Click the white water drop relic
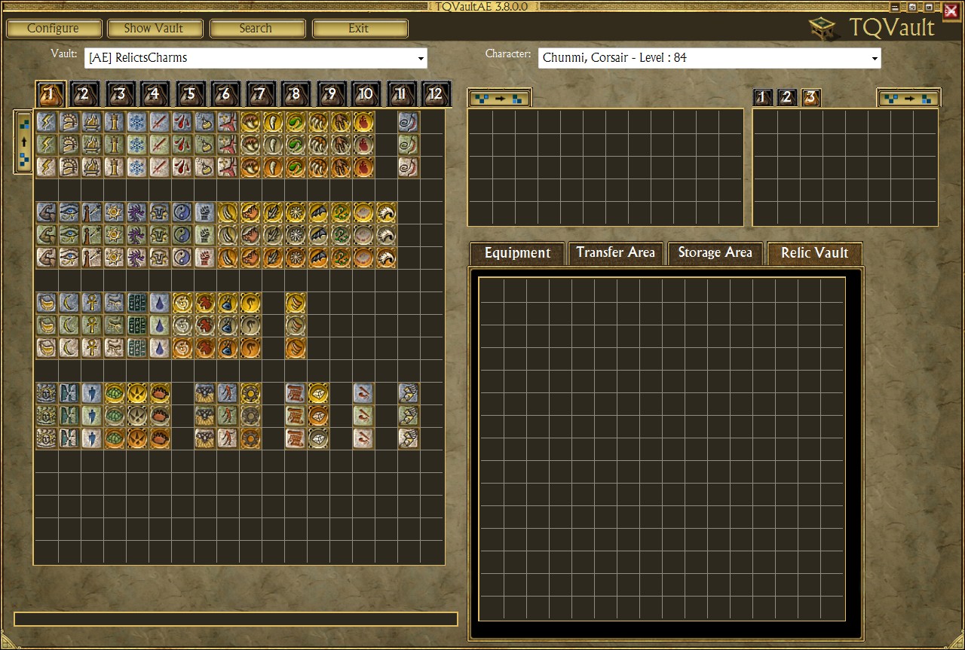965x650 pixels. (160, 348)
